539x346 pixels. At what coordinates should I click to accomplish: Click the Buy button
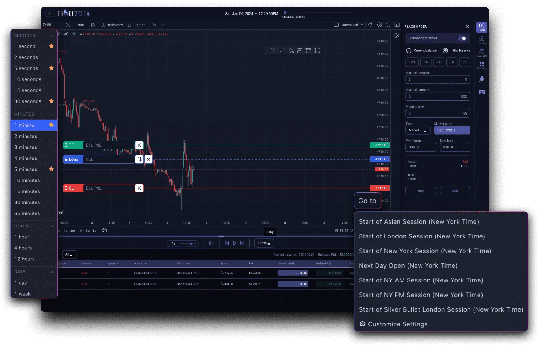(421, 191)
